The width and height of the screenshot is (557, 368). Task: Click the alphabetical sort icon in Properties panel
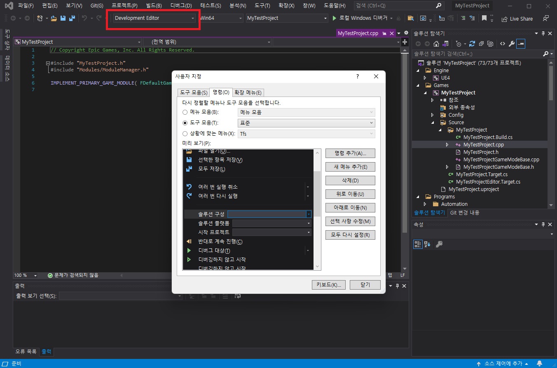point(427,244)
